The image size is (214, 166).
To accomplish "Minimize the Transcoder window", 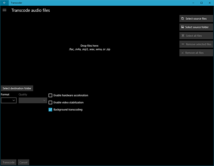I will 193,3.
